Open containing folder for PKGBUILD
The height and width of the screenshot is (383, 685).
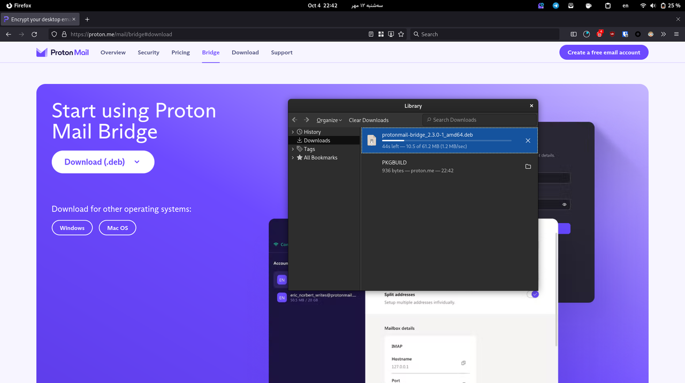click(x=528, y=167)
